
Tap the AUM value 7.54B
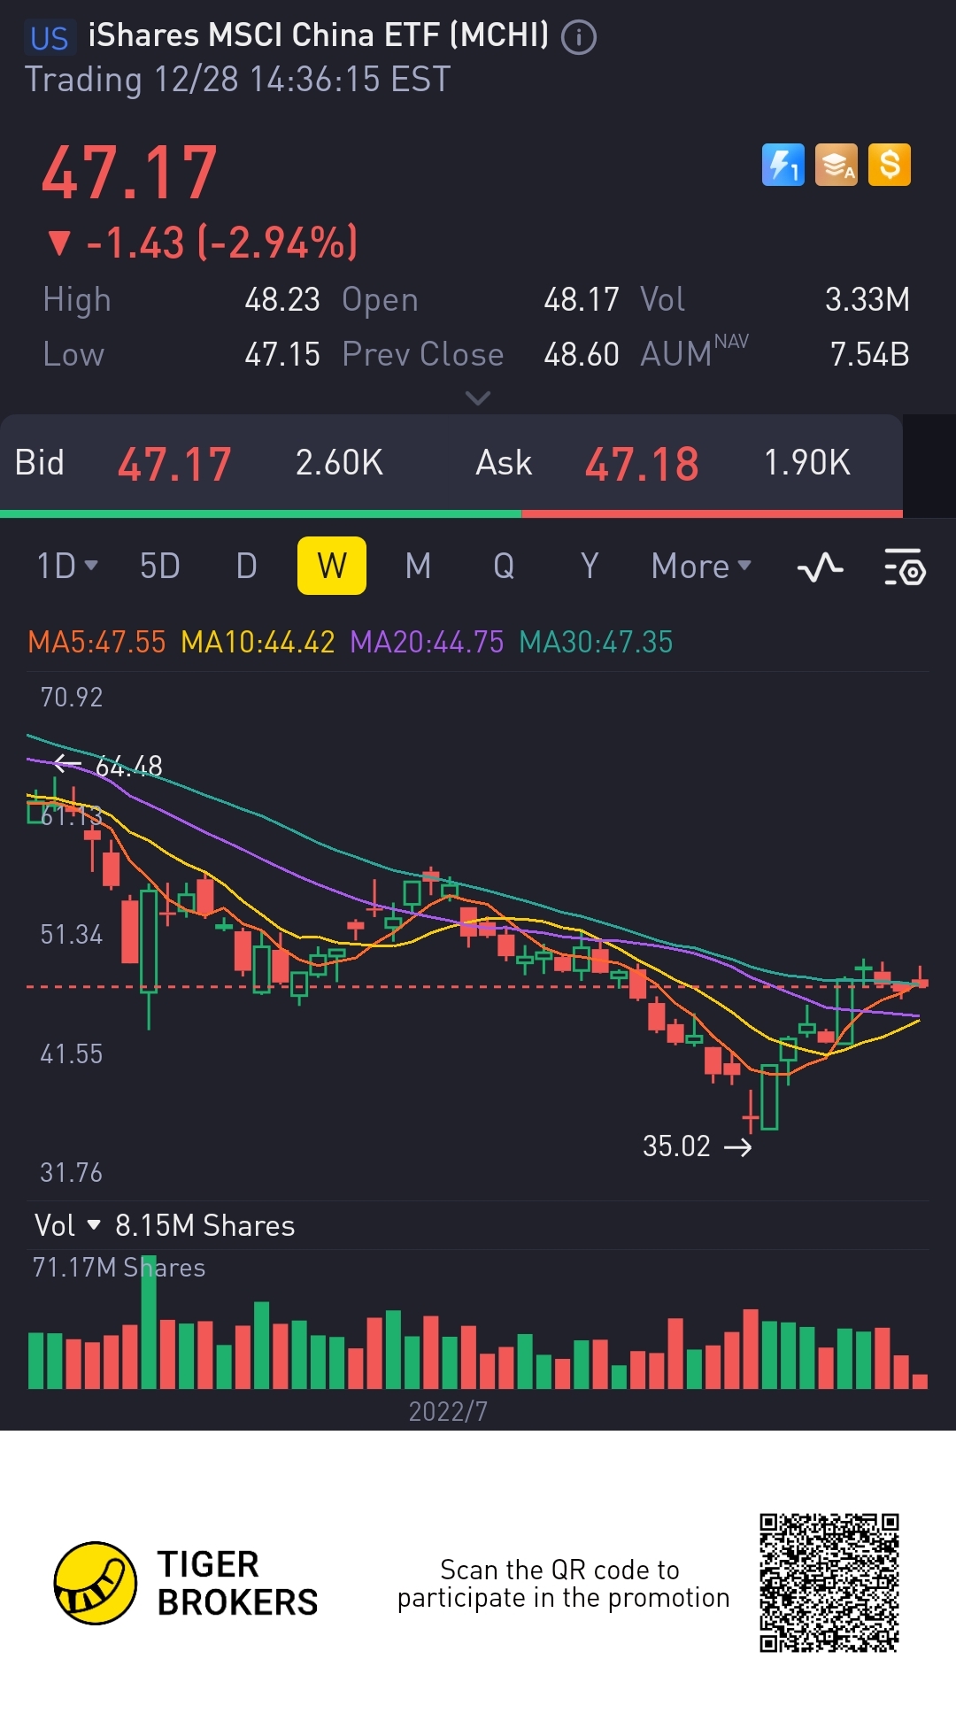[x=869, y=355]
